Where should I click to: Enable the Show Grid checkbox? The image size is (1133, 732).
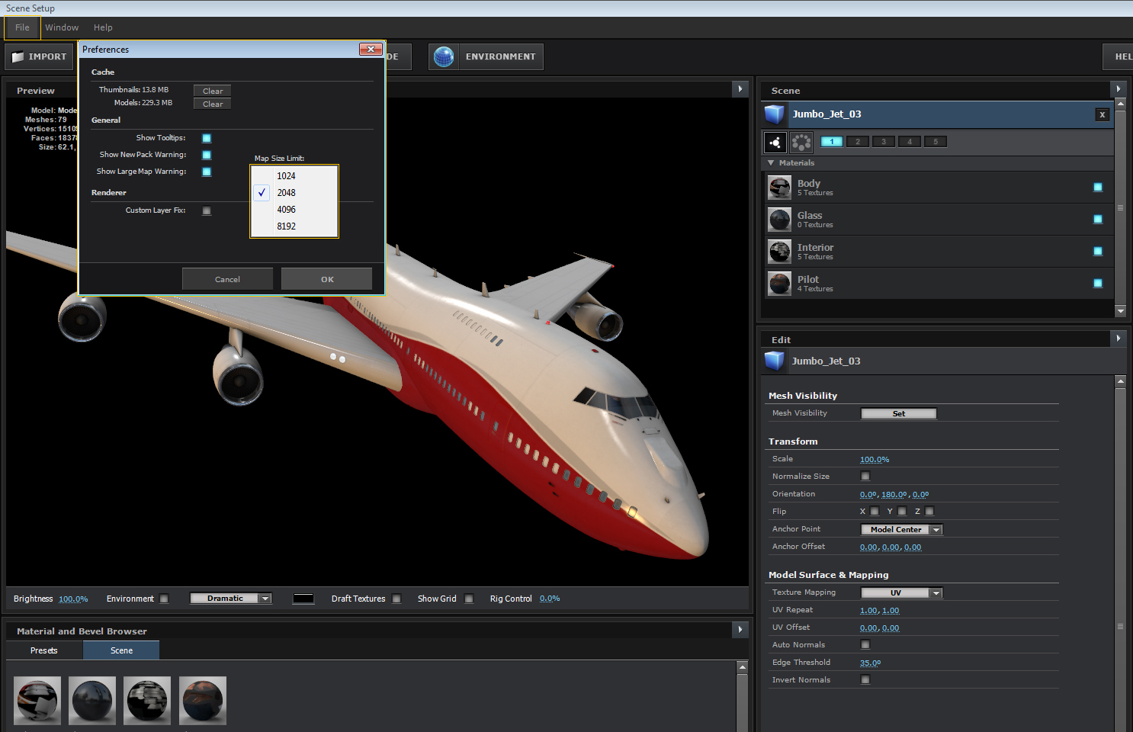click(469, 599)
